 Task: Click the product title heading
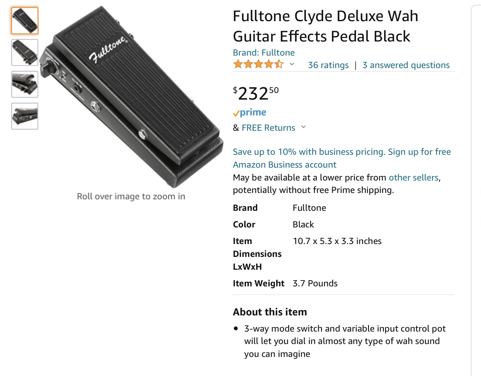[326, 27]
